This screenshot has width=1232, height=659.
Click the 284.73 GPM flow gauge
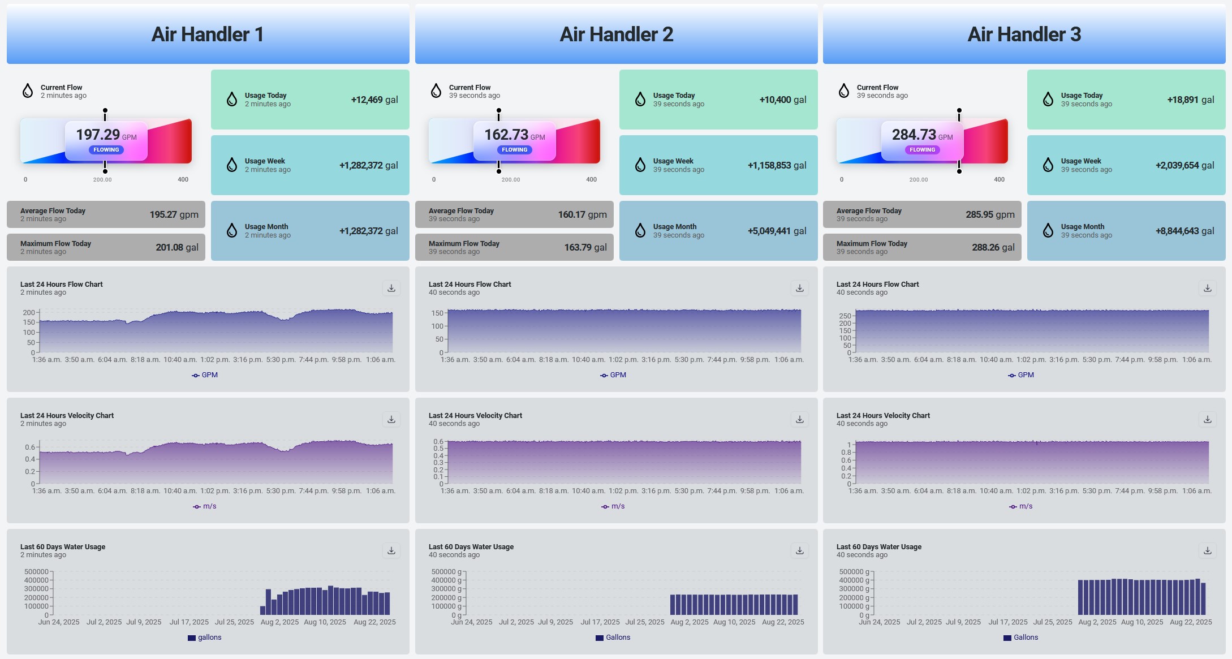click(x=923, y=141)
